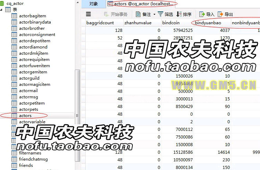Viewport: 260px width, 170px height.
Task: Select the bindcoin cell with value 57942525
Action: tap(177, 31)
